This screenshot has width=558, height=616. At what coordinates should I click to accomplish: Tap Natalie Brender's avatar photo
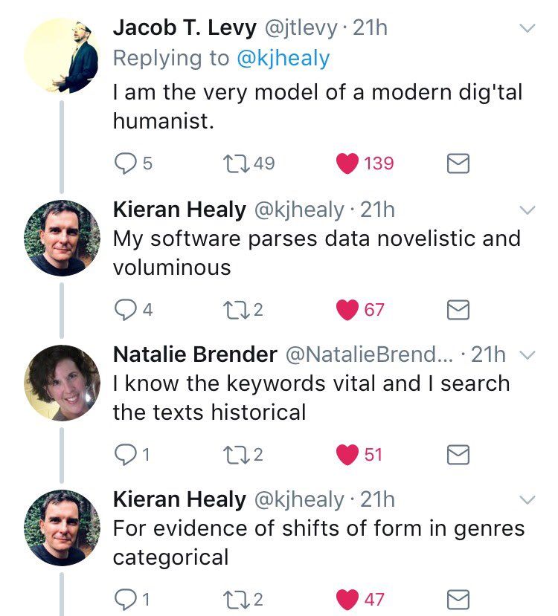point(62,383)
